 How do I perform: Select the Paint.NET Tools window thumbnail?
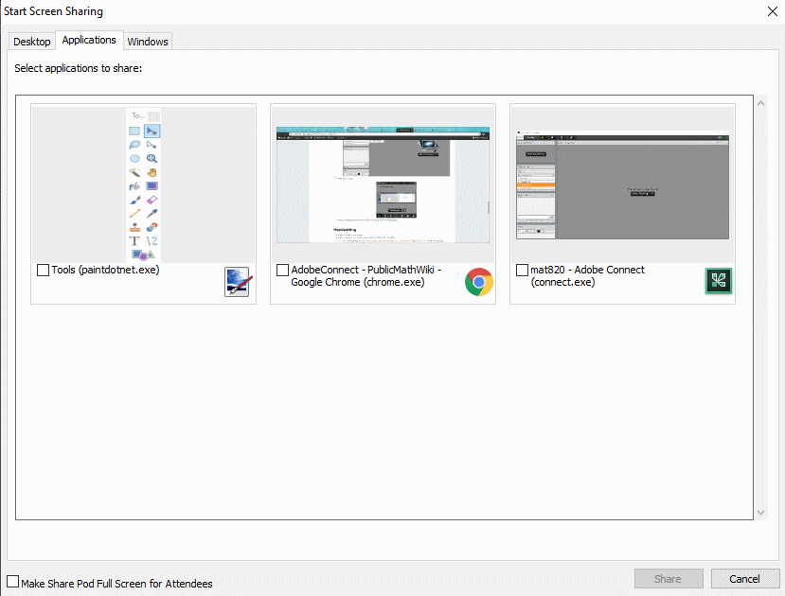(x=143, y=184)
